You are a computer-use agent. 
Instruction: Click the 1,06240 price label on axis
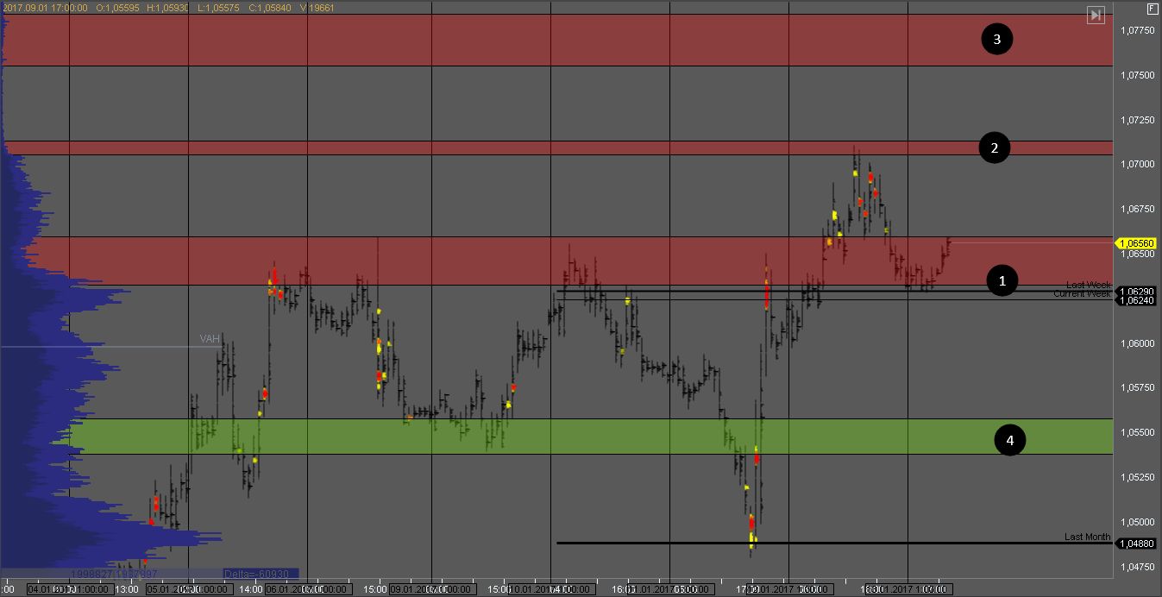coord(1137,301)
